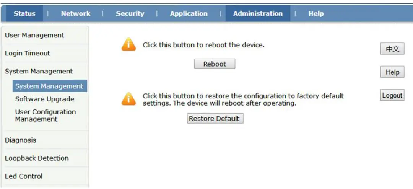Select the Administration tab
The width and height of the screenshot is (413, 189).
(x=258, y=14)
